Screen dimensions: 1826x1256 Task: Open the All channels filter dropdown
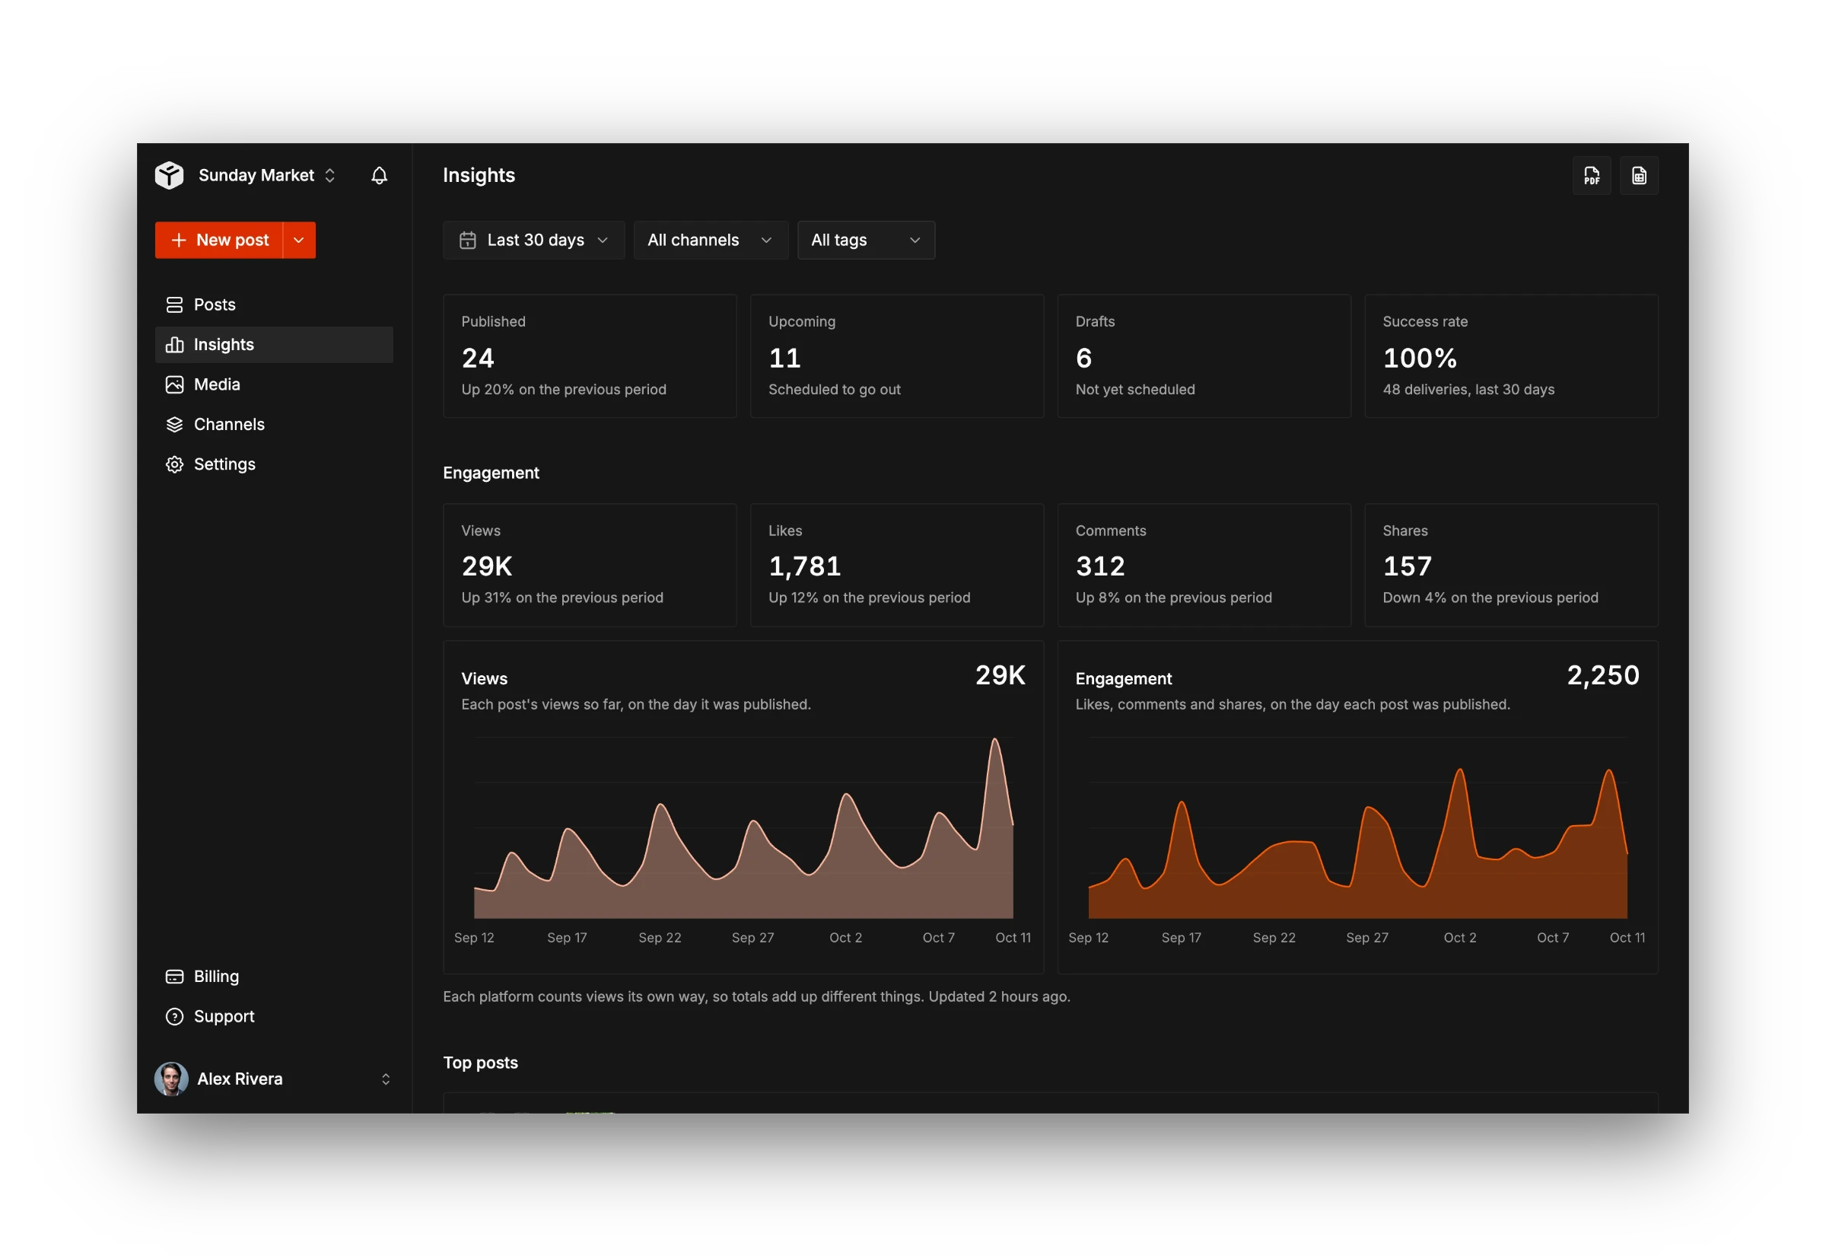tap(710, 240)
